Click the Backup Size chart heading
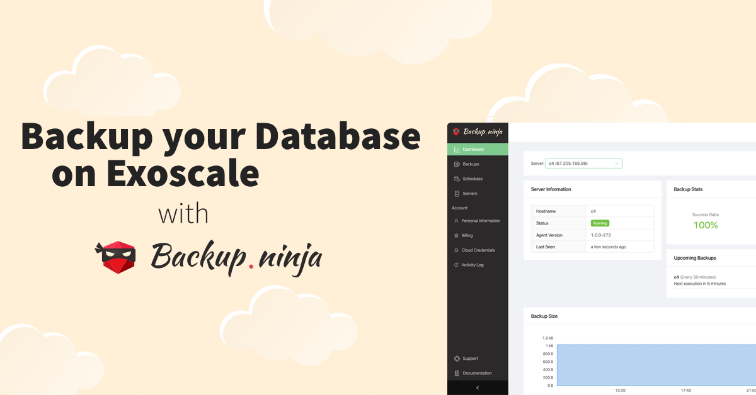Screen dimensions: 756x395 pos(544,316)
